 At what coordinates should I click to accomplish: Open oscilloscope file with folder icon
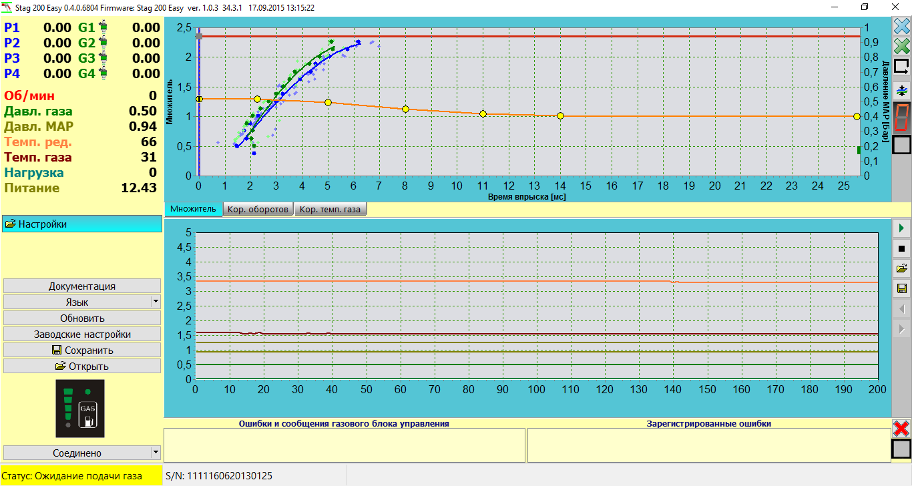[901, 268]
